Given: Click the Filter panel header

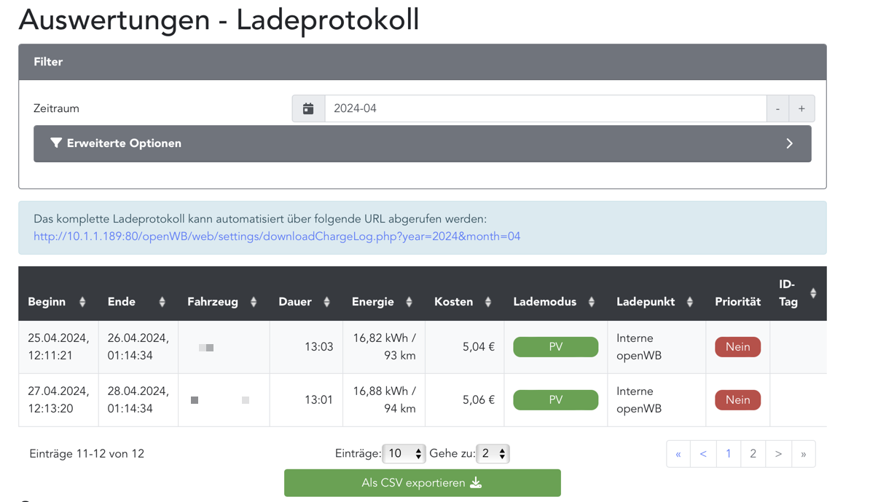Looking at the screenshot, I should (x=422, y=62).
